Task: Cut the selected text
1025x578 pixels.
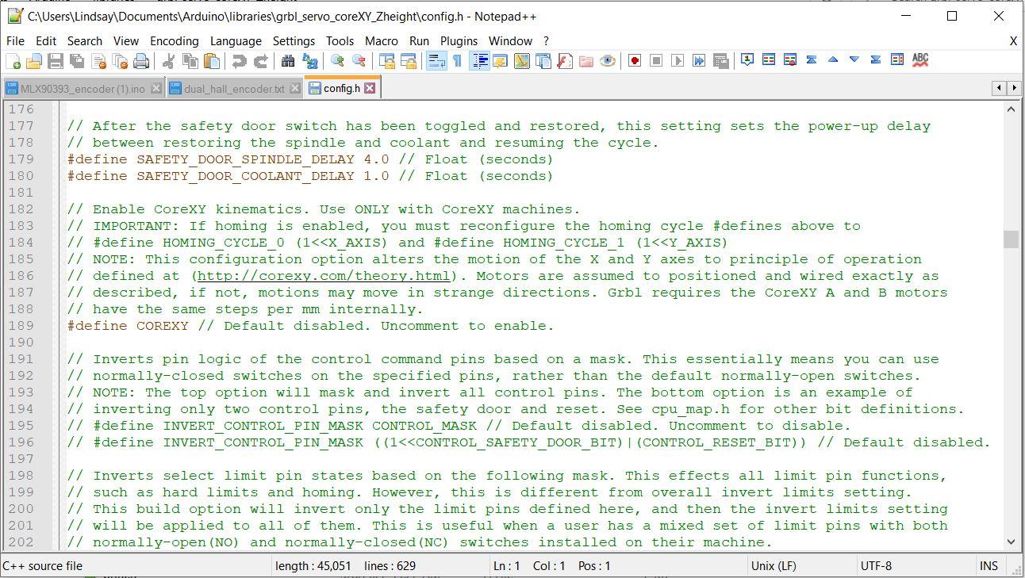Action: click(167, 60)
